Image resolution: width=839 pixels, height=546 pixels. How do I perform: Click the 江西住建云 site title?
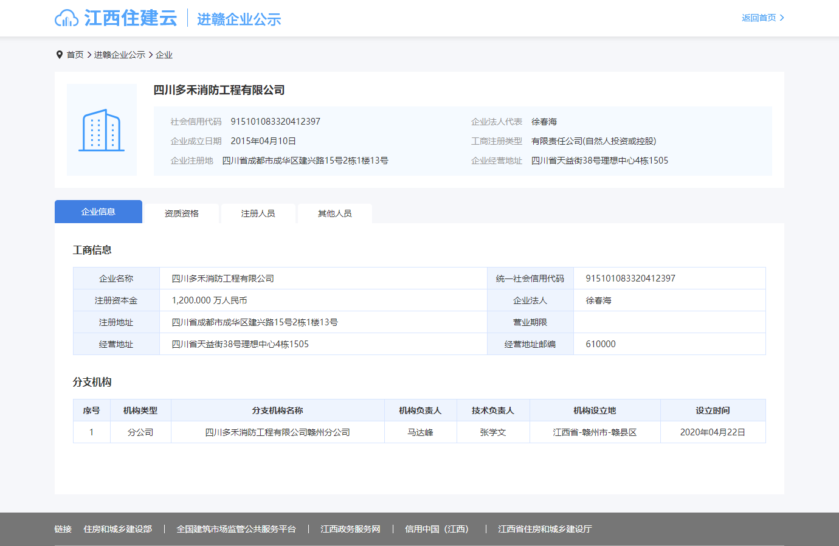(x=131, y=18)
